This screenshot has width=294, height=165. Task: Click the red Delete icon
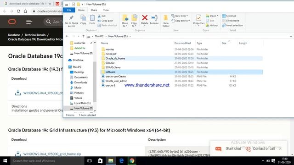145,18
